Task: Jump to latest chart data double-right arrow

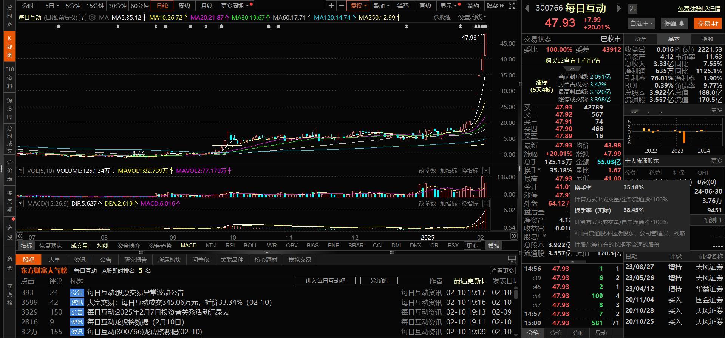Action: 513,236
